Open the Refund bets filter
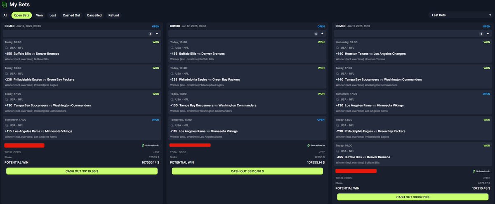The height and width of the screenshot is (204, 495). pos(114,15)
